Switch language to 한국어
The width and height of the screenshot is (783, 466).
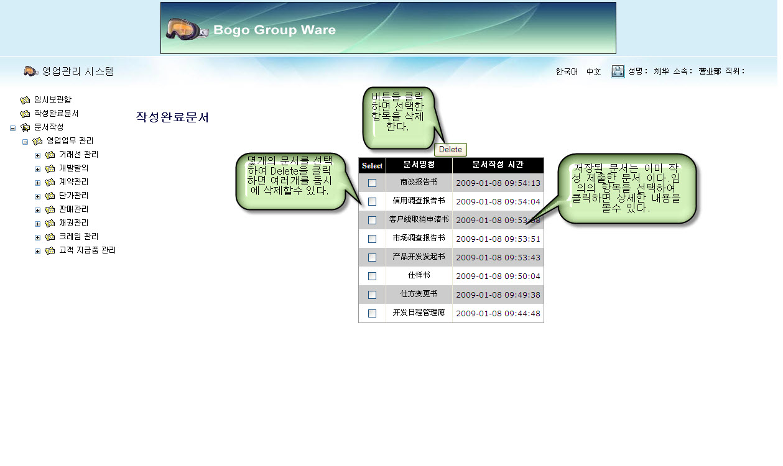coord(567,72)
